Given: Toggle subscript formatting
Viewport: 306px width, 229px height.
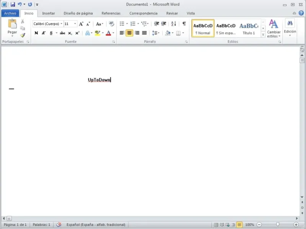Looking at the screenshot, I should coord(70,33).
